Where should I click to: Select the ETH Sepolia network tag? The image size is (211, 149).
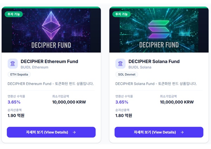coord(19,74)
